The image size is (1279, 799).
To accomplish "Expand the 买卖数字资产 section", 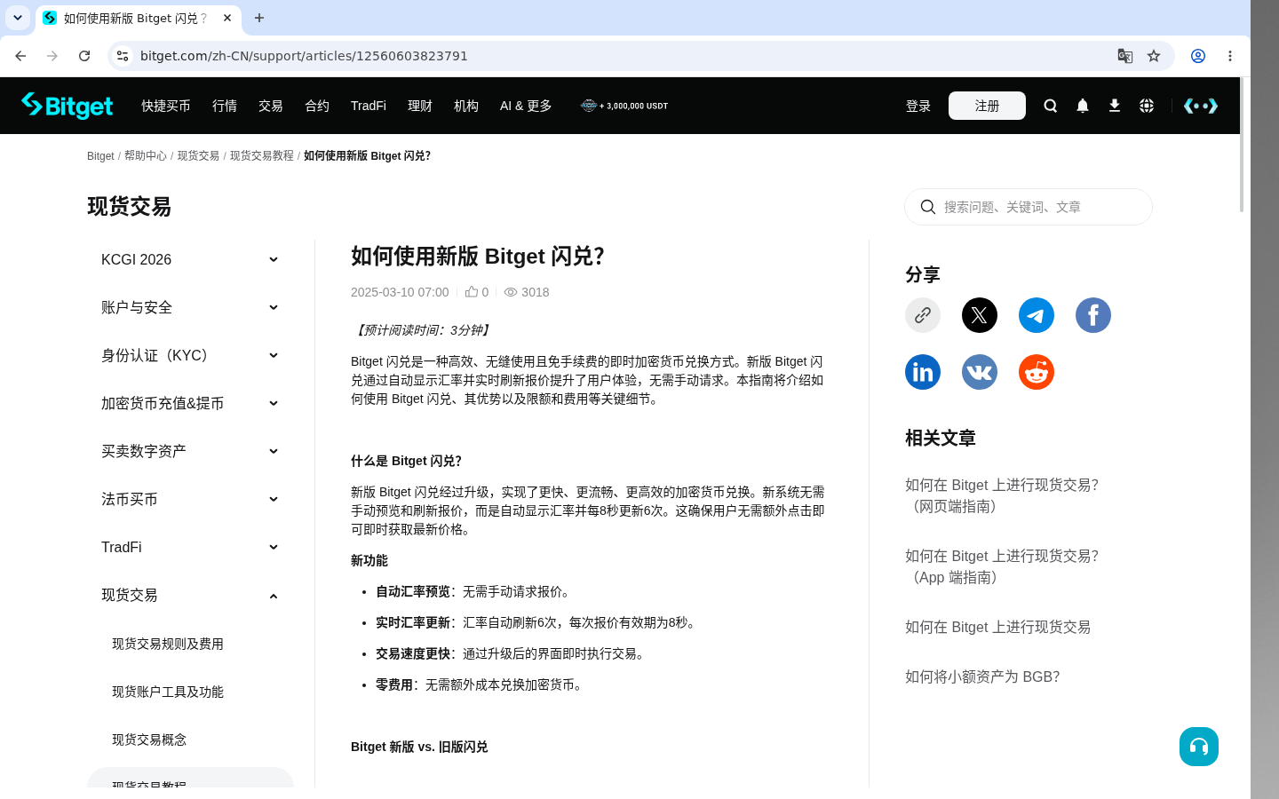I will tap(190, 451).
